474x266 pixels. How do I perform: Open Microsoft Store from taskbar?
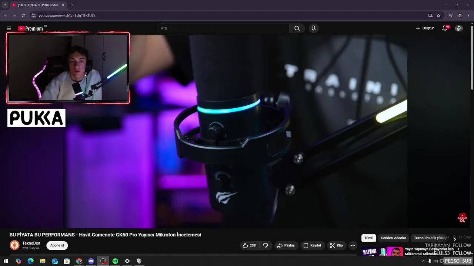click(67, 261)
